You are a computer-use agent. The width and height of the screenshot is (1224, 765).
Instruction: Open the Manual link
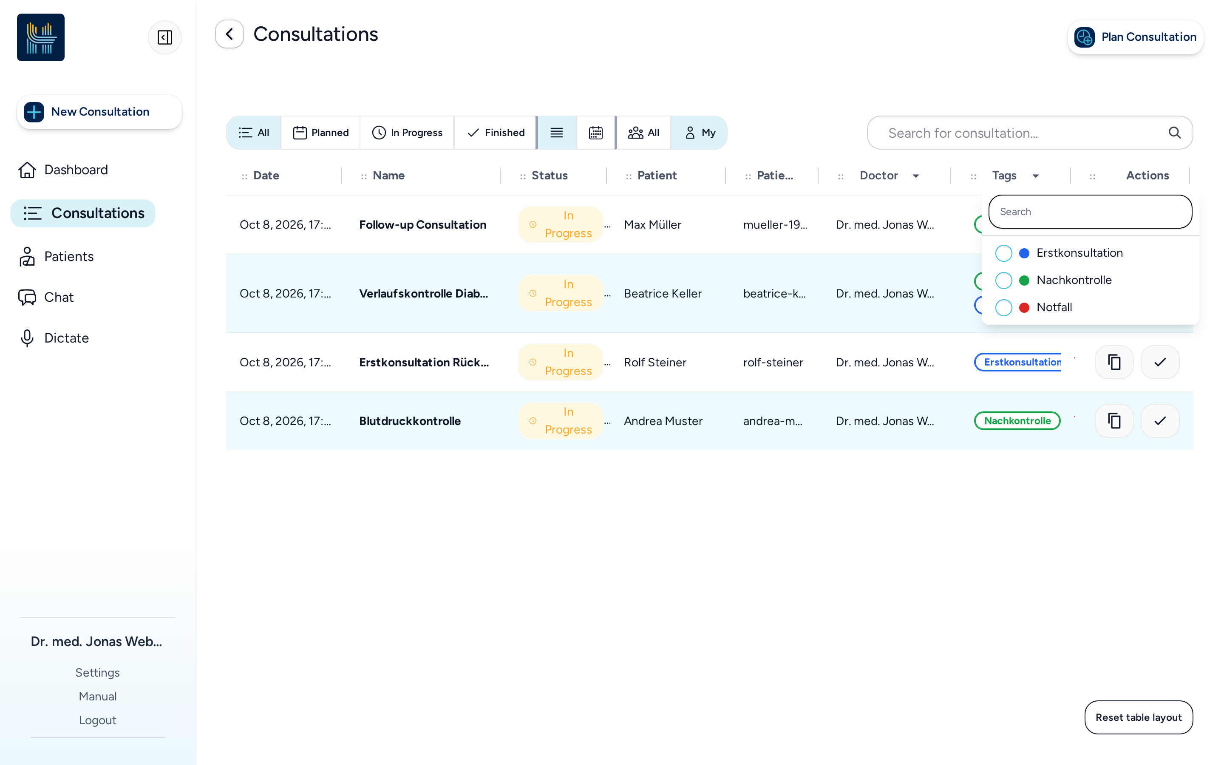pyautogui.click(x=98, y=696)
